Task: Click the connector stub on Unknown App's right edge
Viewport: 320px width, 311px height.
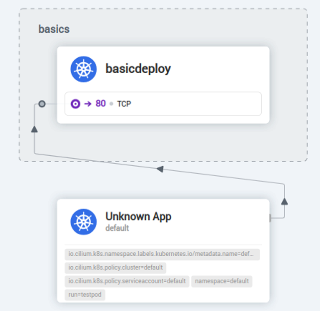Action: coord(270,218)
